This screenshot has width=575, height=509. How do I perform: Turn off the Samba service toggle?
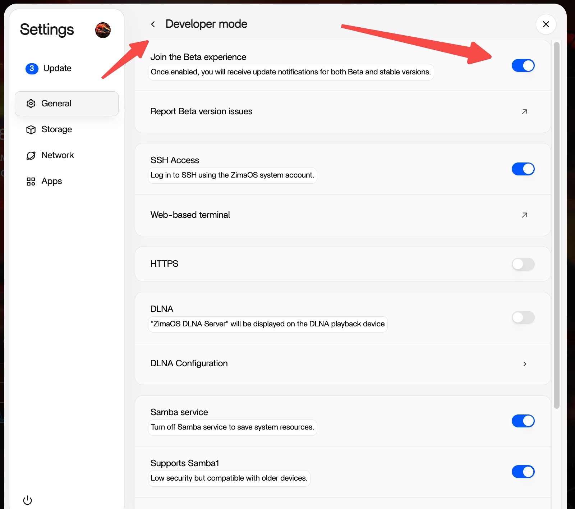523,421
